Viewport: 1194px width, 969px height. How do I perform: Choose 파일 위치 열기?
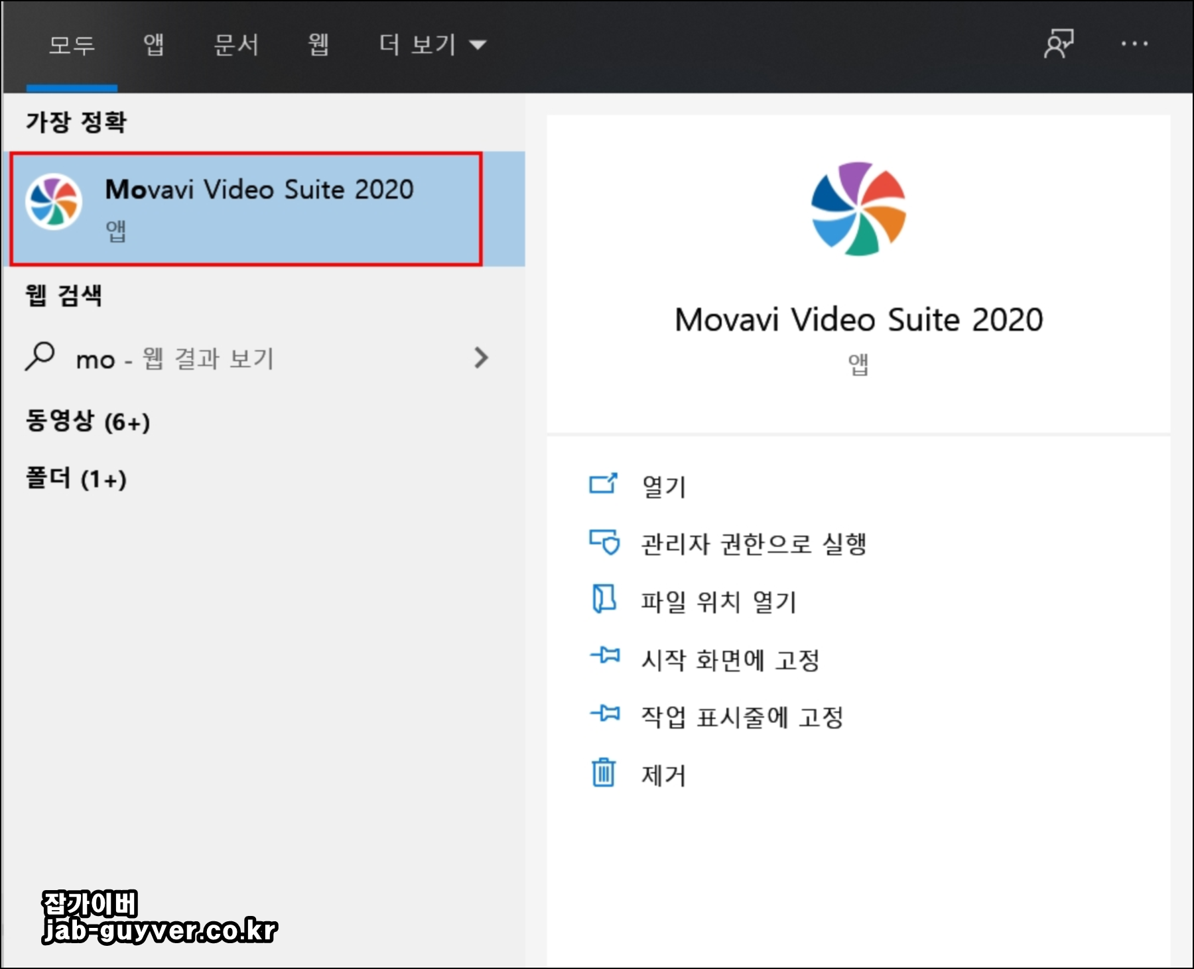click(719, 602)
